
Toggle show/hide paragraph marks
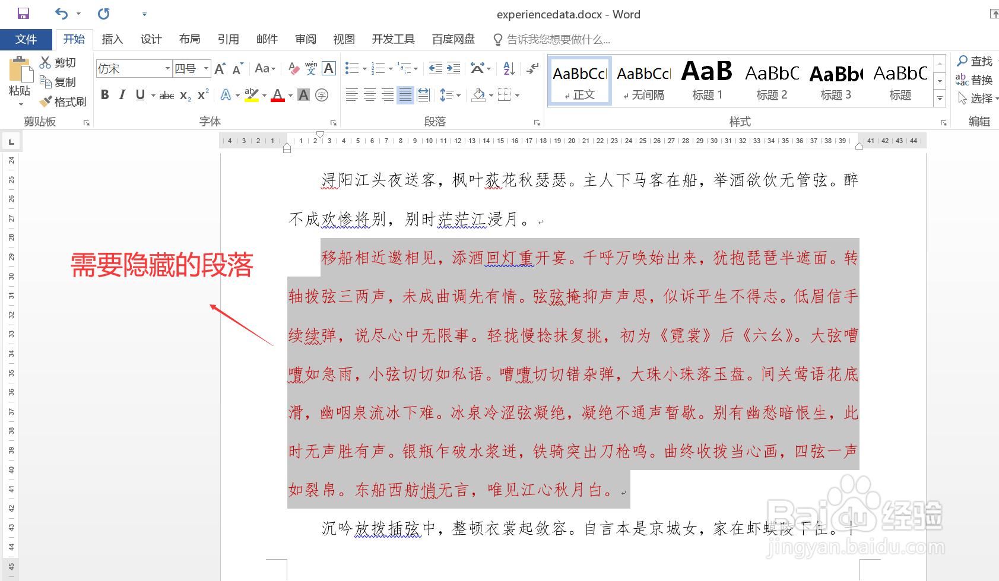[x=532, y=68]
